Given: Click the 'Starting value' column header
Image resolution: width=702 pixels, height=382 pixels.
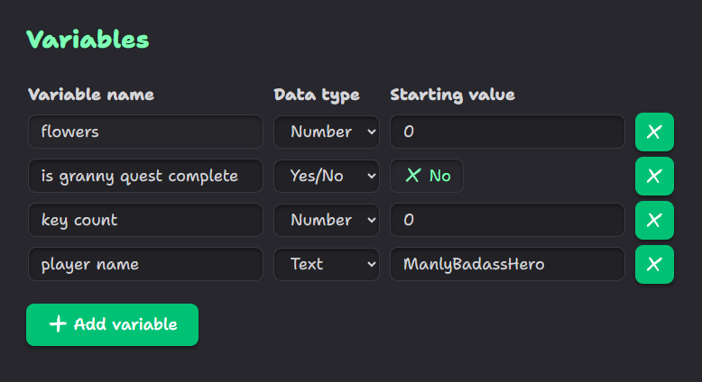Looking at the screenshot, I should click(x=452, y=95).
